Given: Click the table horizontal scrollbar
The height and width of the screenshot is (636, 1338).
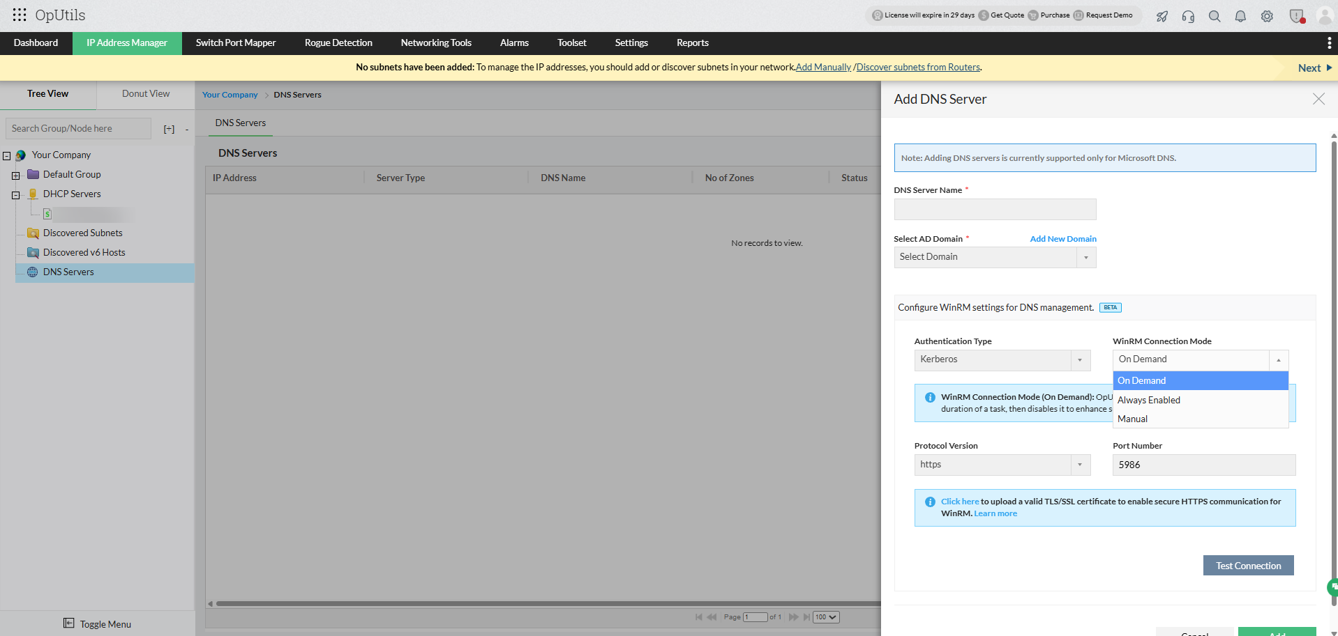Looking at the screenshot, I should [x=548, y=604].
